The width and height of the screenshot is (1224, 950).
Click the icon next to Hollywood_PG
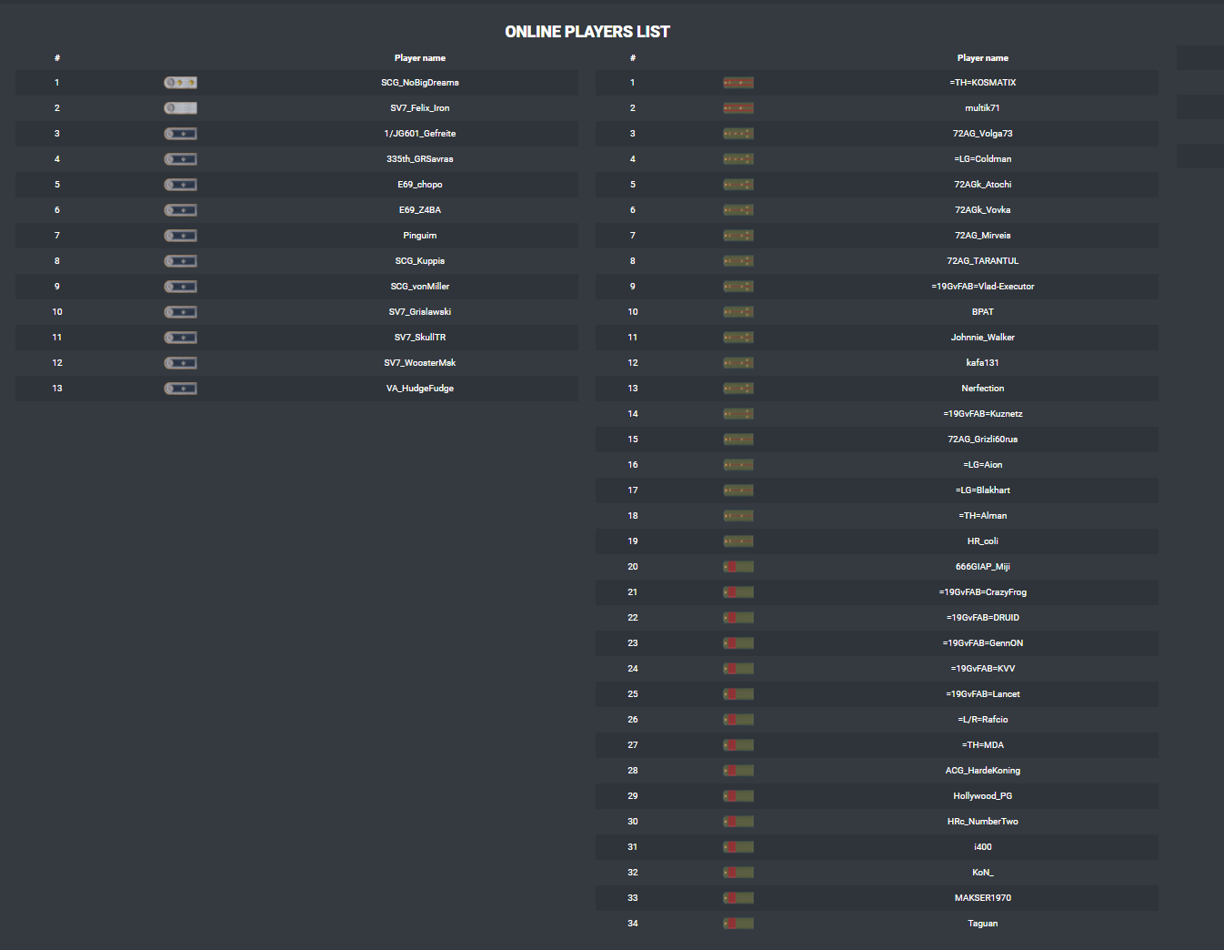pyautogui.click(x=738, y=796)
